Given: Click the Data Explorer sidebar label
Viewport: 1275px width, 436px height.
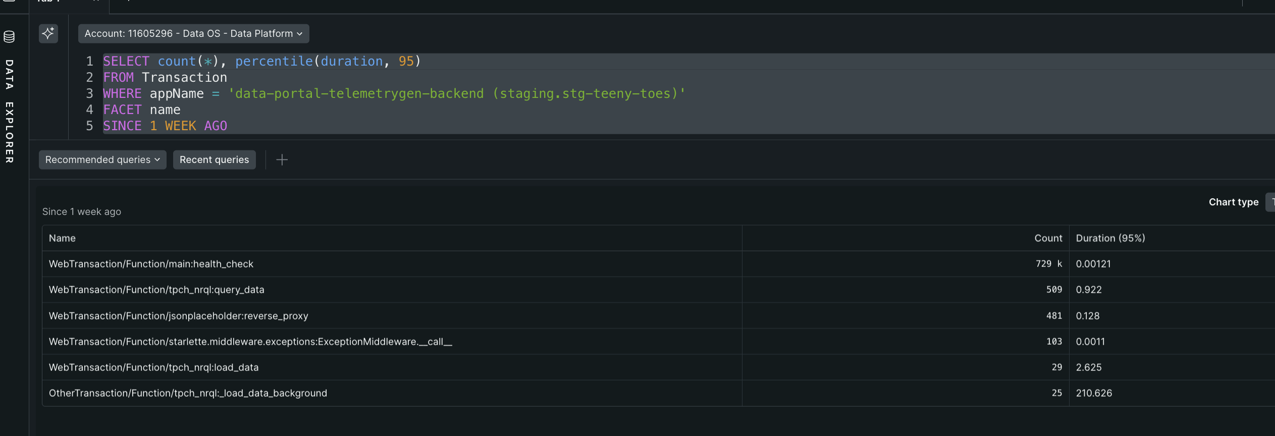Looking at the screenshot, I should pyautogui.click(x=9, y=111).
